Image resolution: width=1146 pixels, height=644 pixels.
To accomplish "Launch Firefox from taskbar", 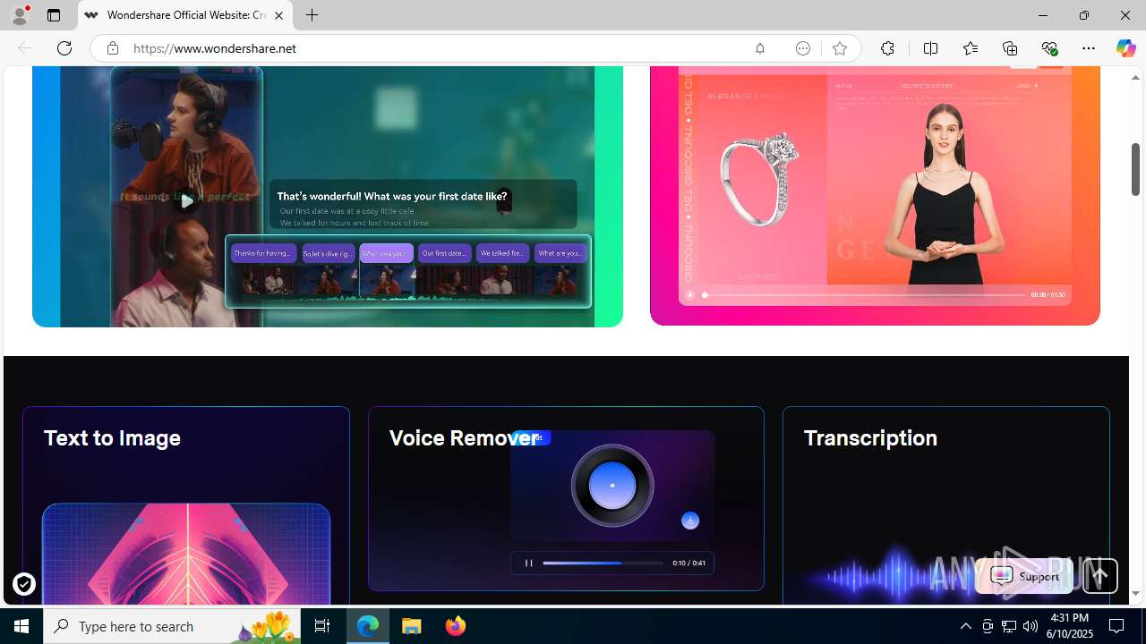I will point(456,626).
